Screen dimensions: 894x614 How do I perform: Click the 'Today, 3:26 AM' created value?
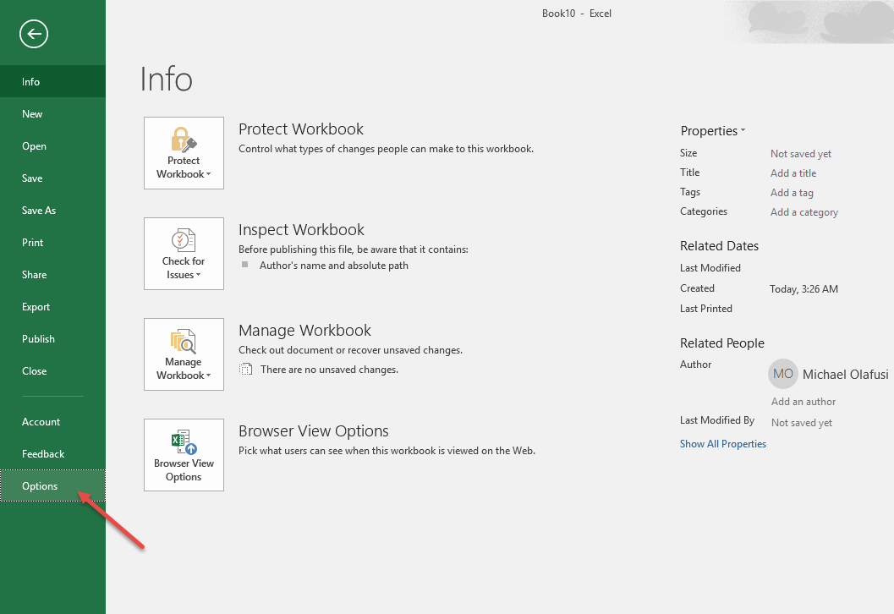tap(804, 289)
